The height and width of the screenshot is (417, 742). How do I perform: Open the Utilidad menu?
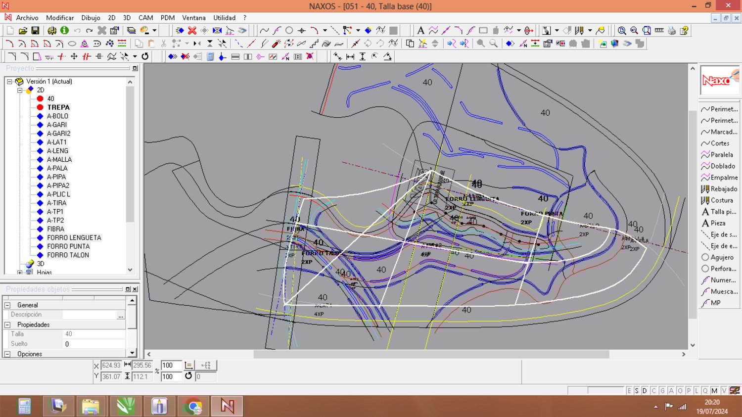pyautogui.click(x=224, y=18)
